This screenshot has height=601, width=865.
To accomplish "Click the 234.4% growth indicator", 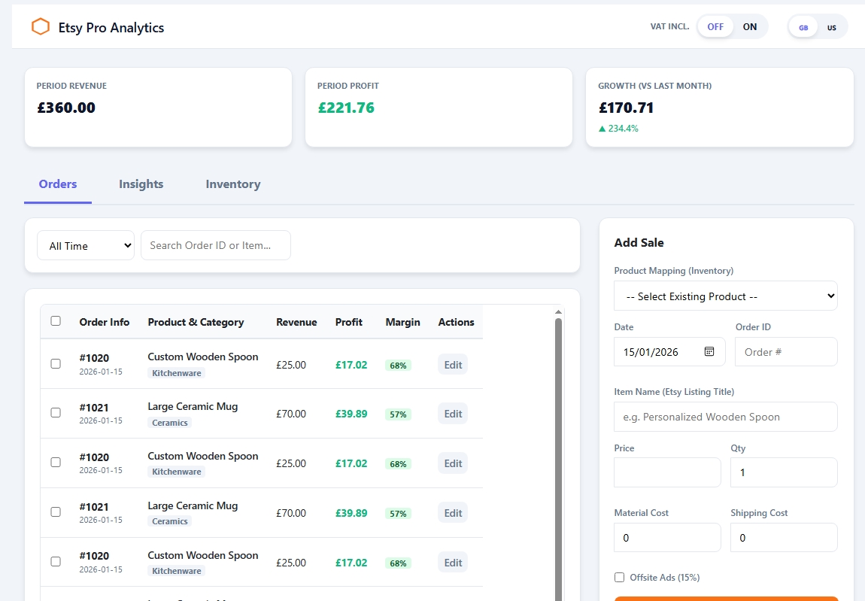I will (x=618, y=129).
